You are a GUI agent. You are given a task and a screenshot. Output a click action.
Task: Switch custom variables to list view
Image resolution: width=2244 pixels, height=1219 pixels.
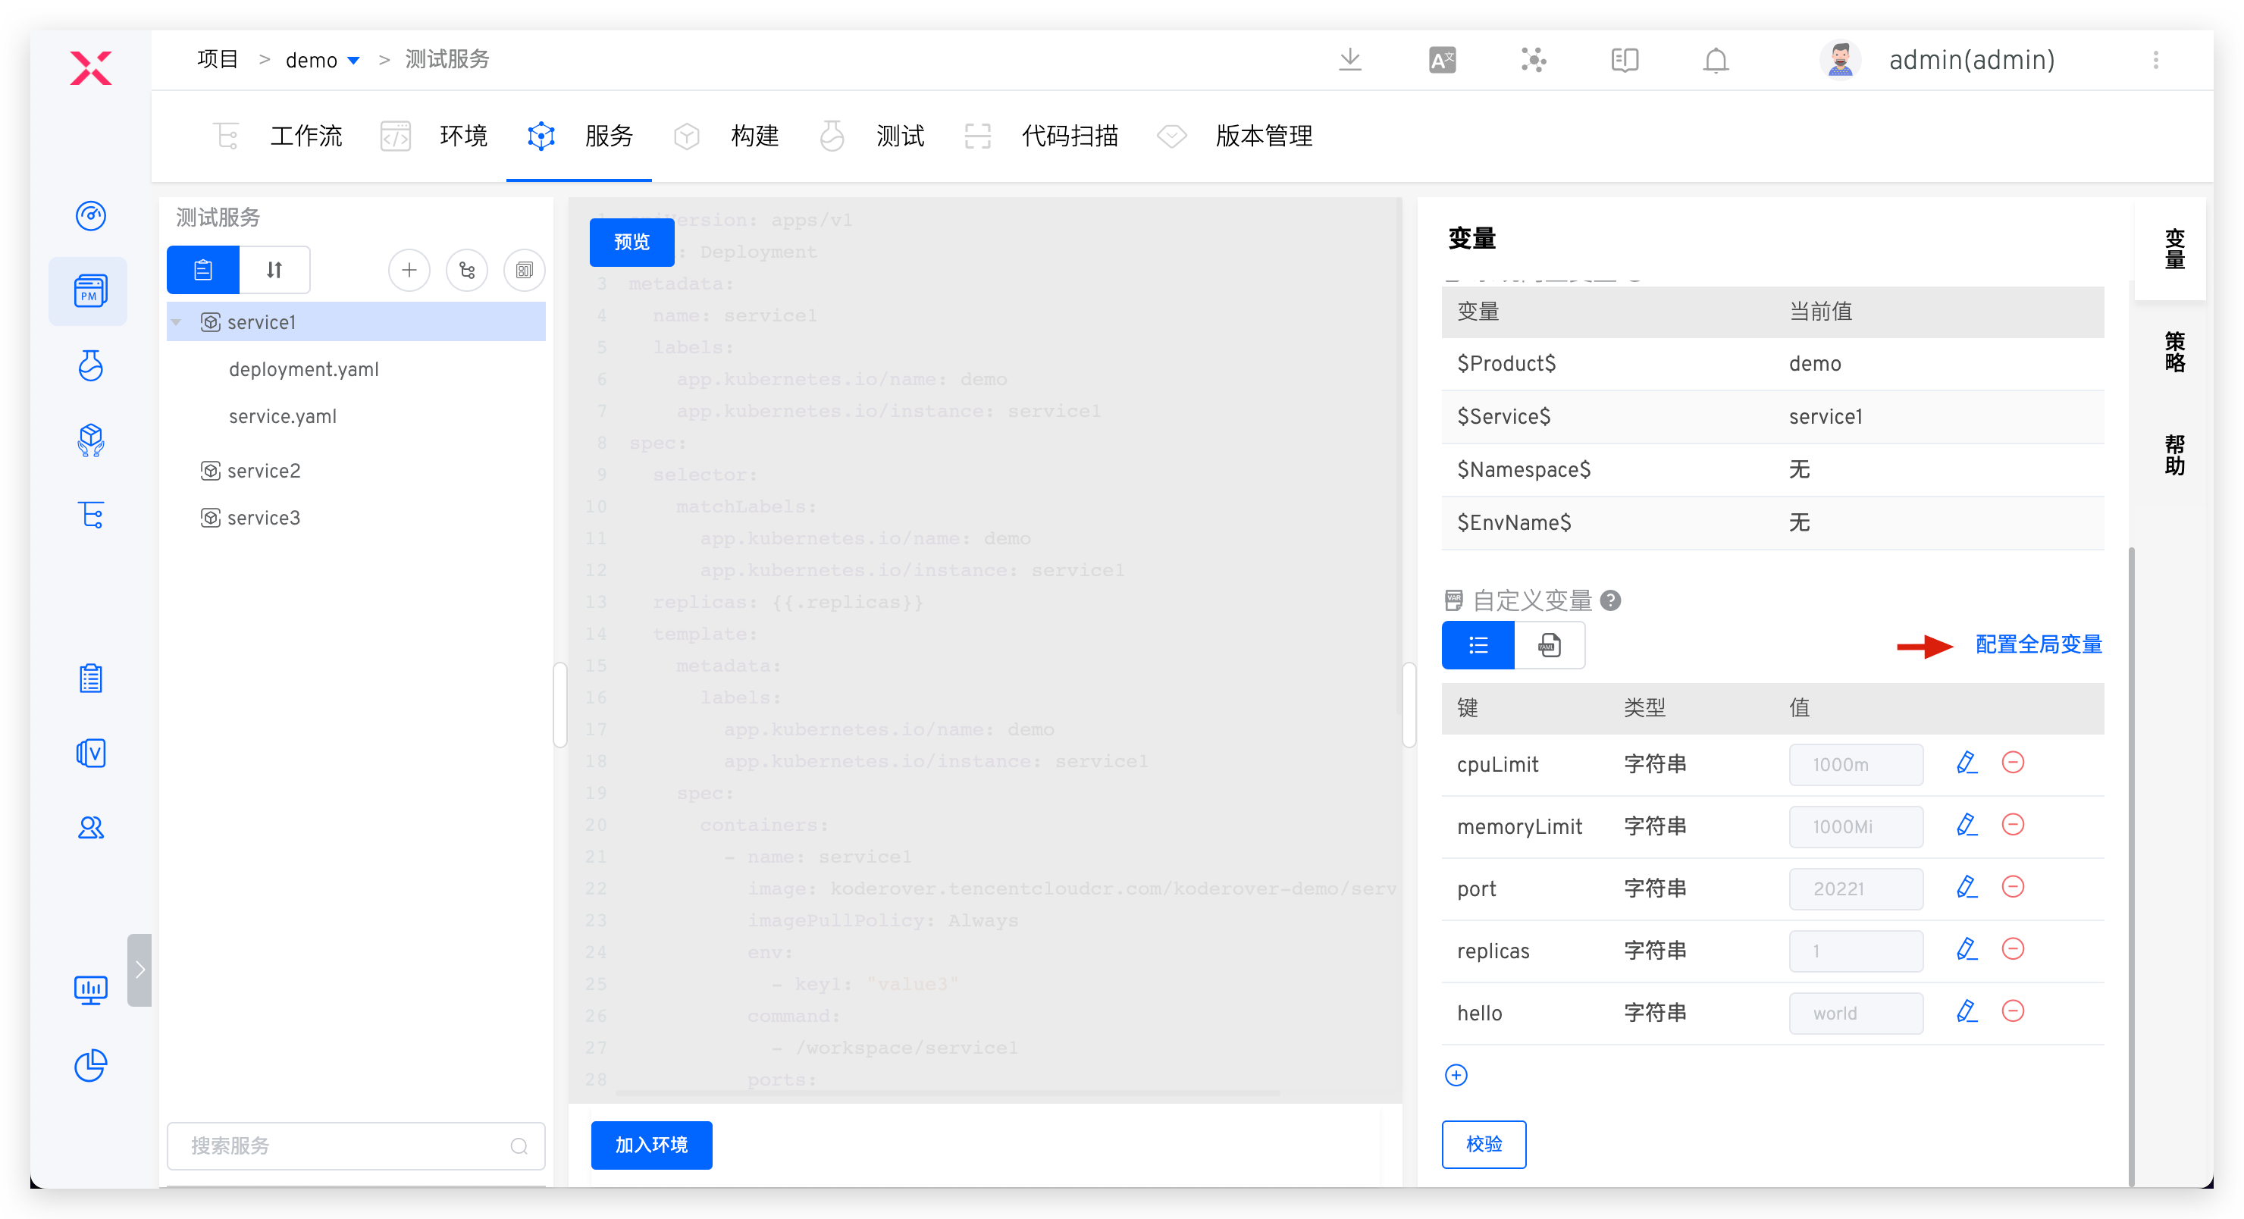[1478, 646]
